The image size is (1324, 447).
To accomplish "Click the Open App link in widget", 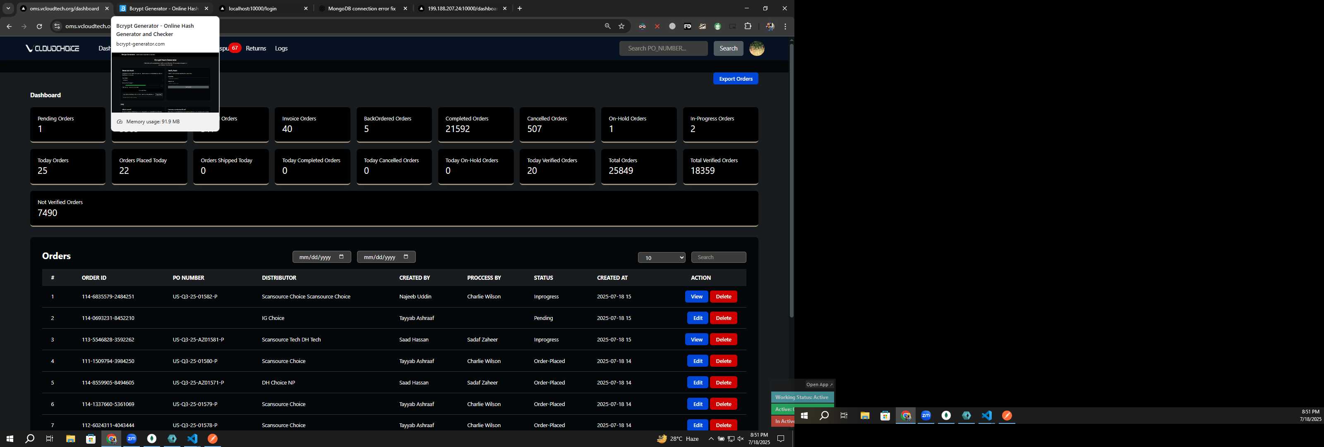I will 819,385.
